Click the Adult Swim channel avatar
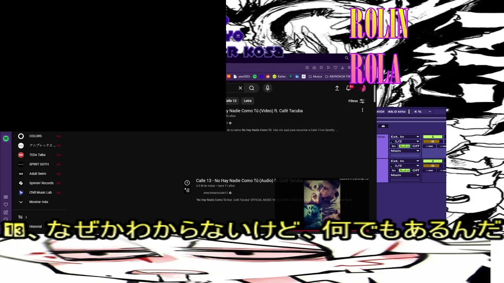 (x=21, y=174)
